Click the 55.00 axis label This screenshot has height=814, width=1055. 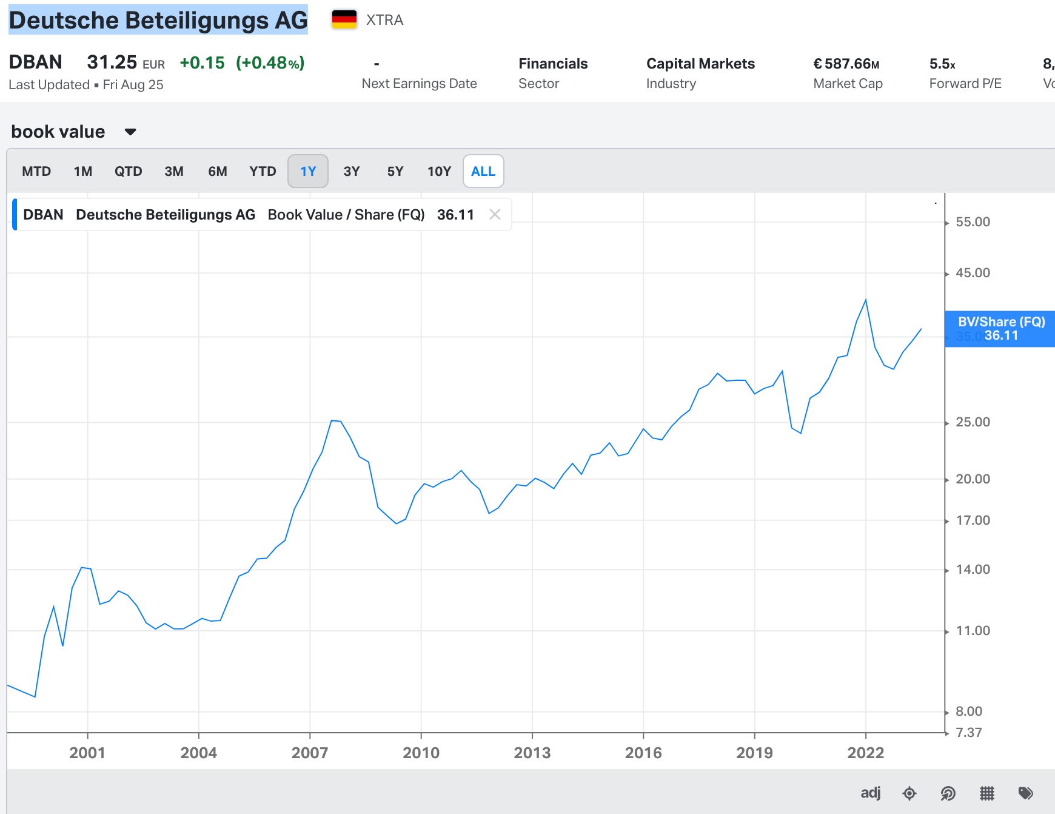(973, 222)
